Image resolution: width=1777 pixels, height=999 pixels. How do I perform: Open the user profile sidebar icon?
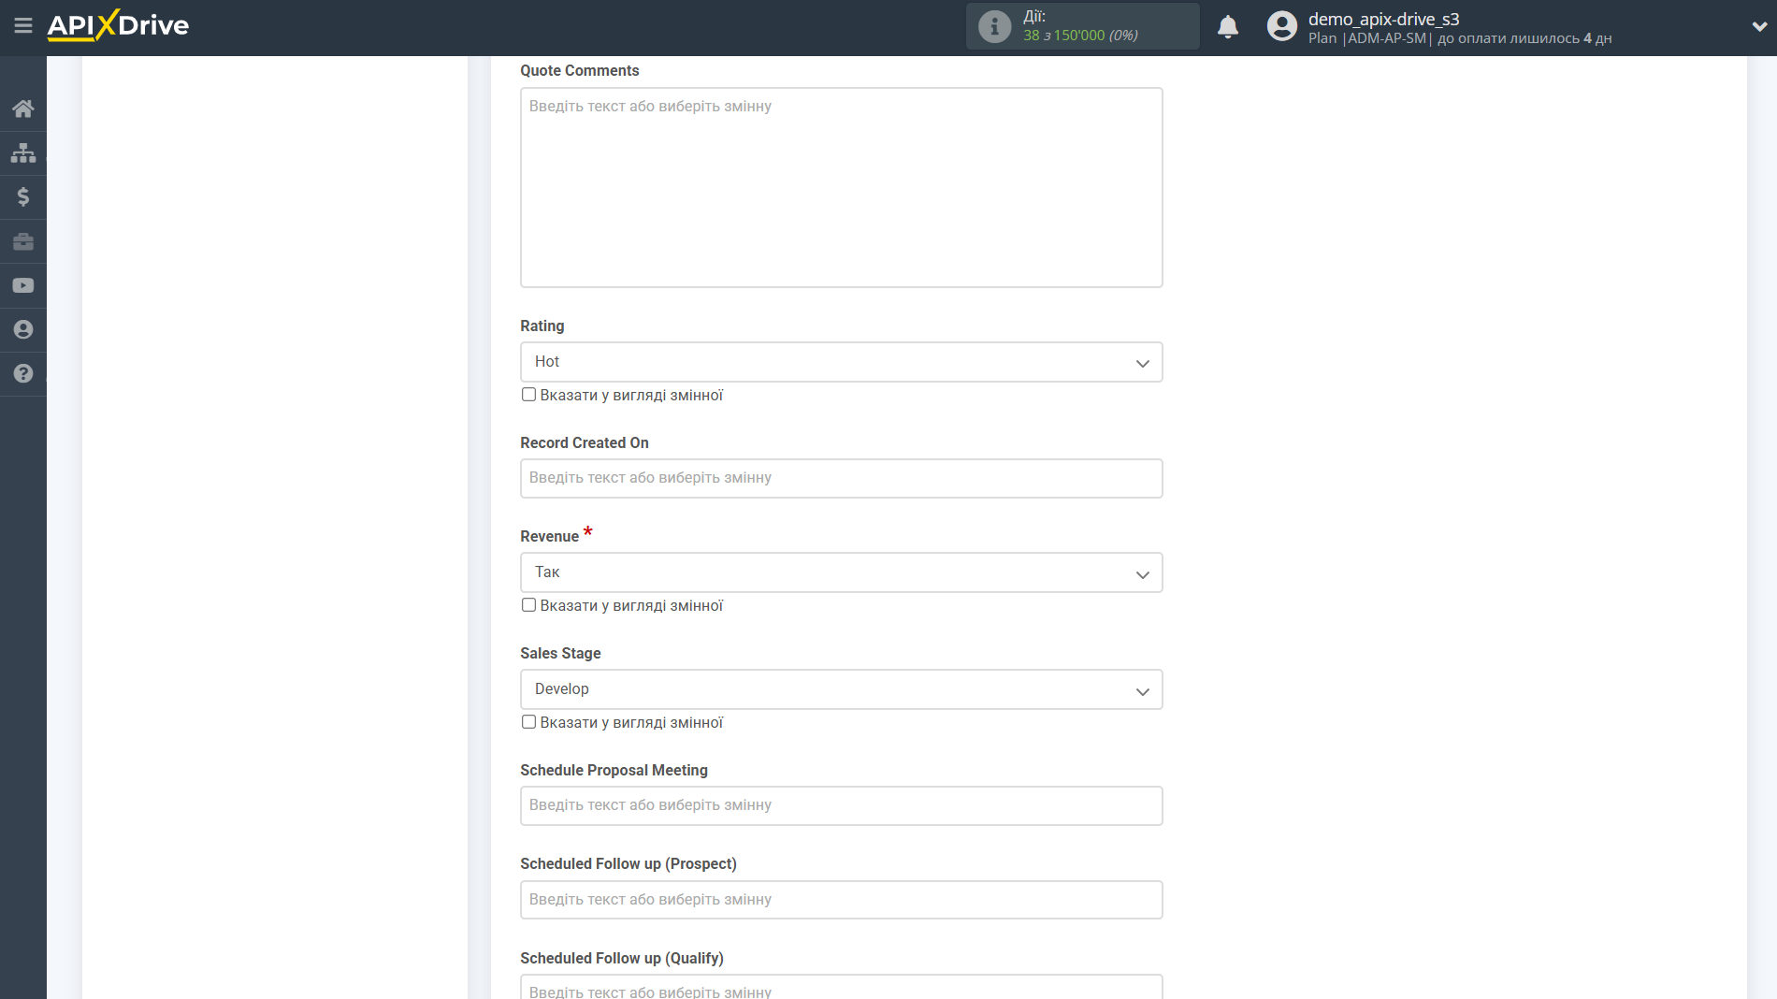23,329
